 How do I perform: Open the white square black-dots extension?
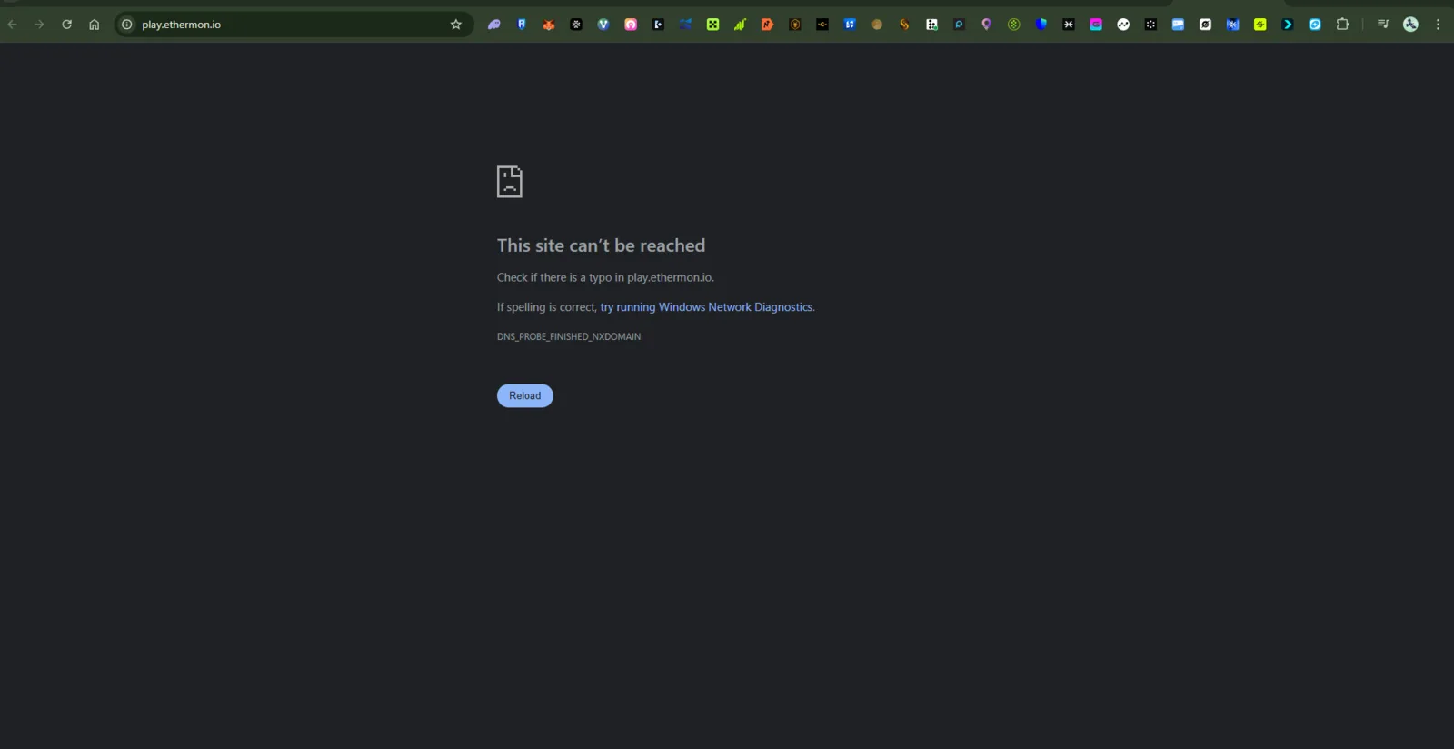(x=931, y=25)
